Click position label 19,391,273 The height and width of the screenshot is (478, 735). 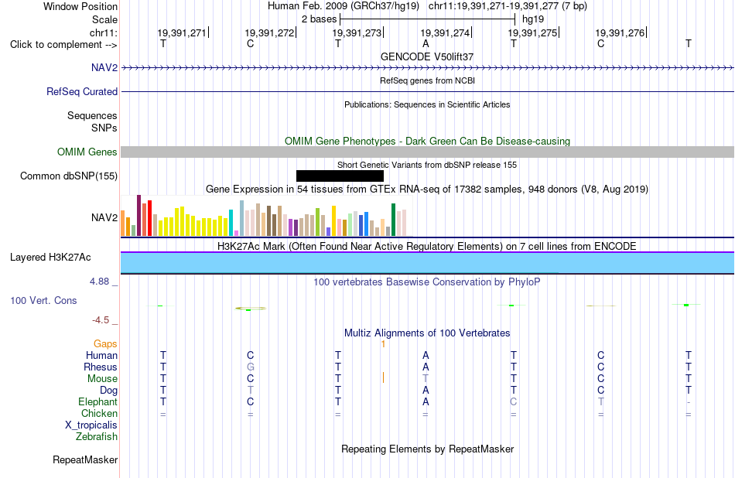tap(357, 32)
